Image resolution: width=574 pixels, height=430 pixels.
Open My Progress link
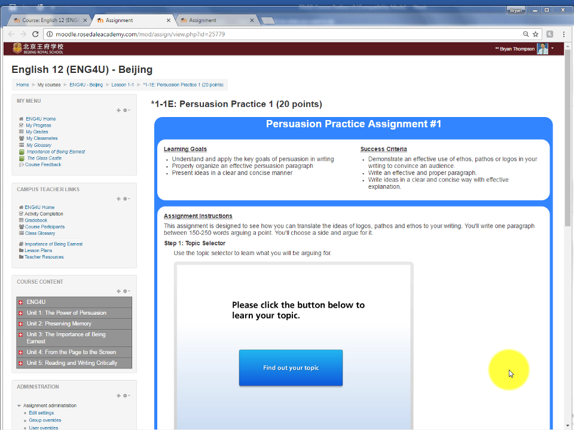[x=38, y=125]
